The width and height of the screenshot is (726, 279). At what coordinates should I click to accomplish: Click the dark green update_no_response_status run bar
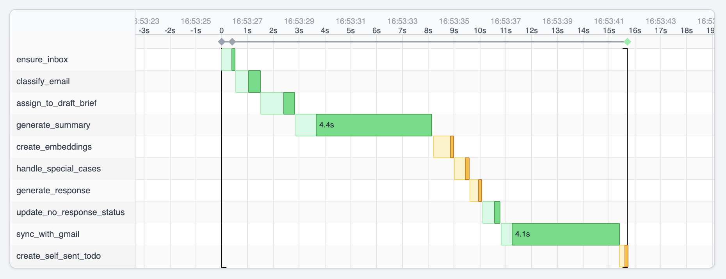click(497, 212)
